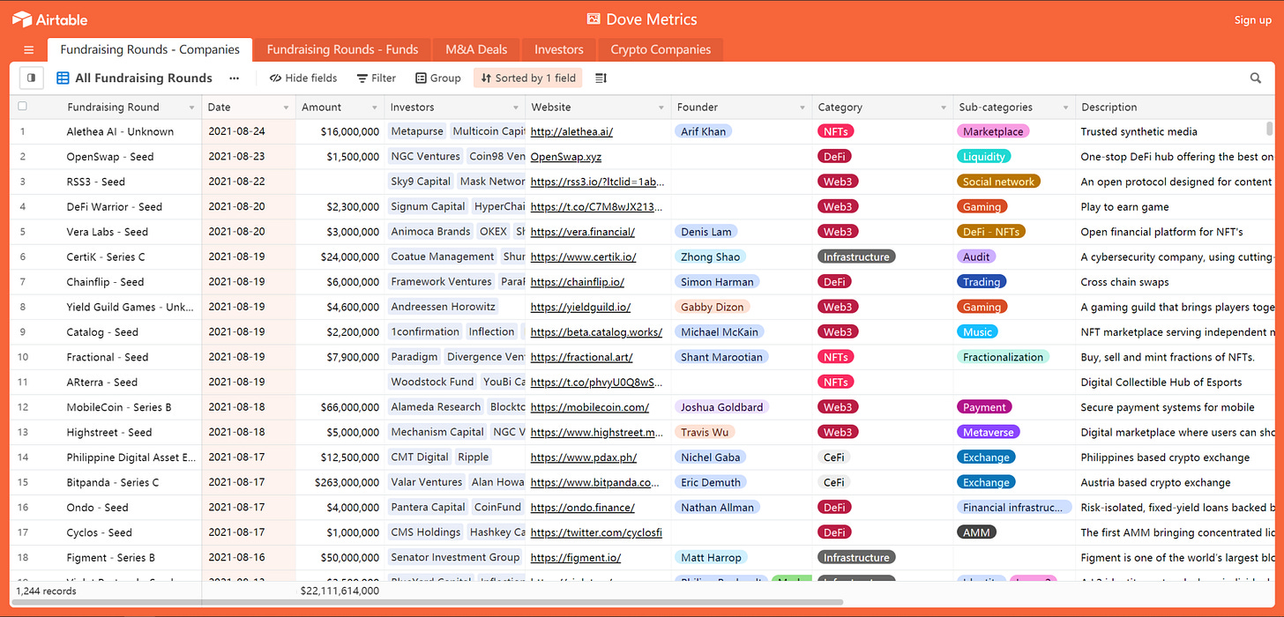Open the M&A Deals tab
Screen dimensions: 1284x617
click(x=476, y=49)
